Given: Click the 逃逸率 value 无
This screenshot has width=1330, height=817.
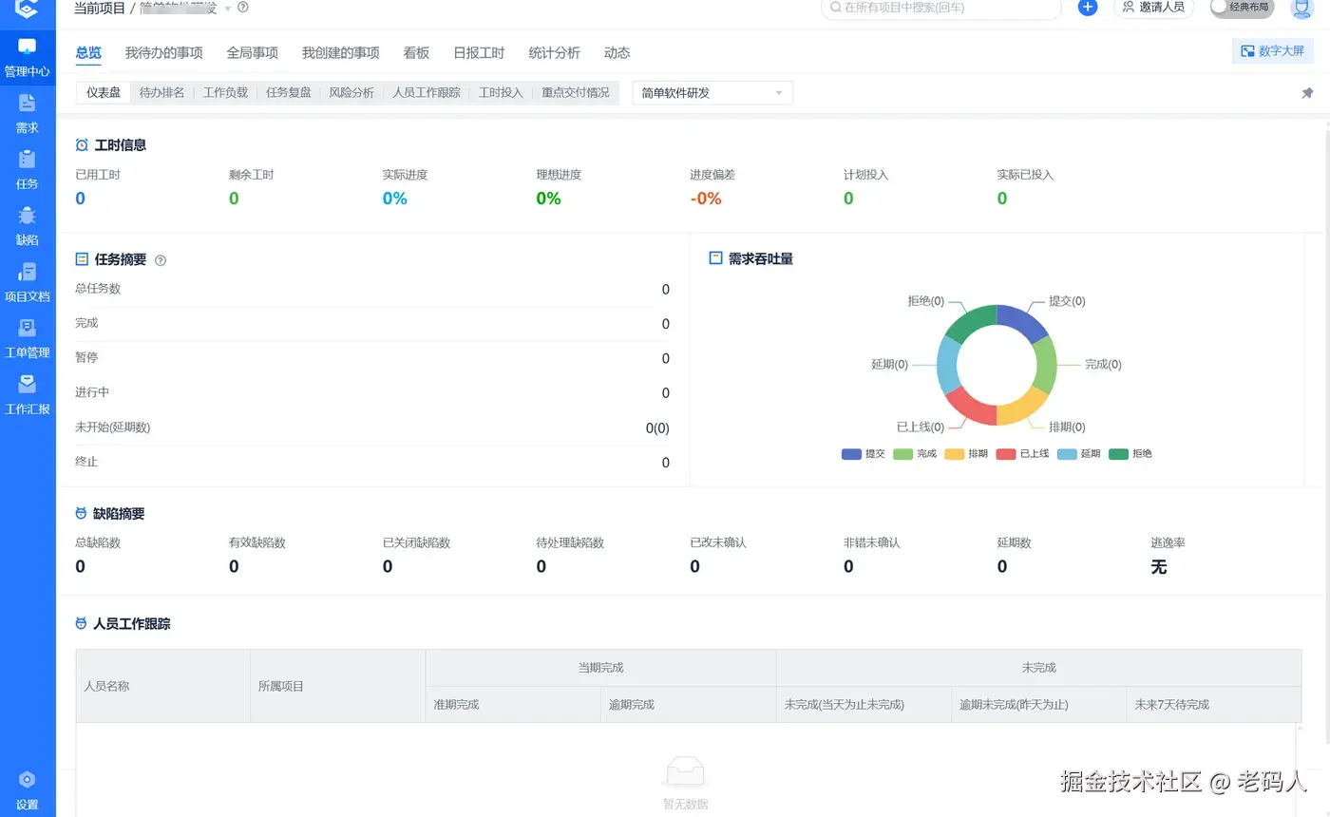Looking at the screenshot, I should [x=1158, y=567].
